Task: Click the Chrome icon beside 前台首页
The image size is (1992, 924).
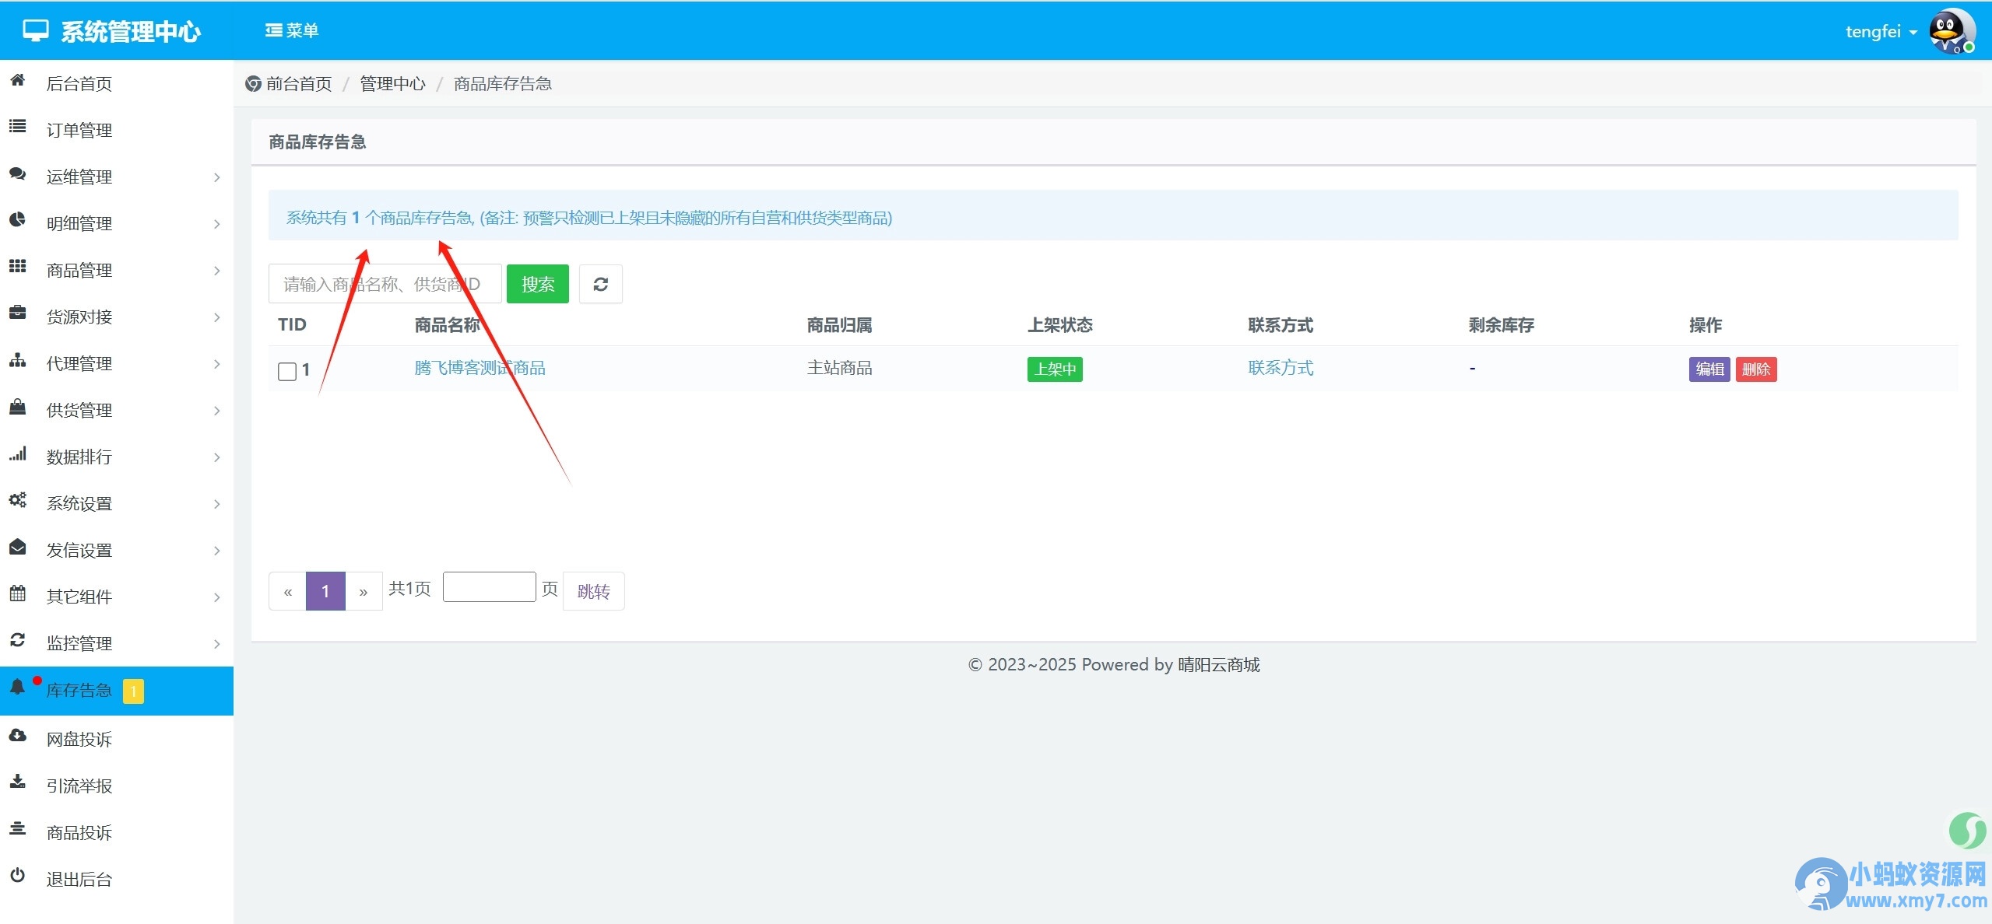Action: point(253,84)
